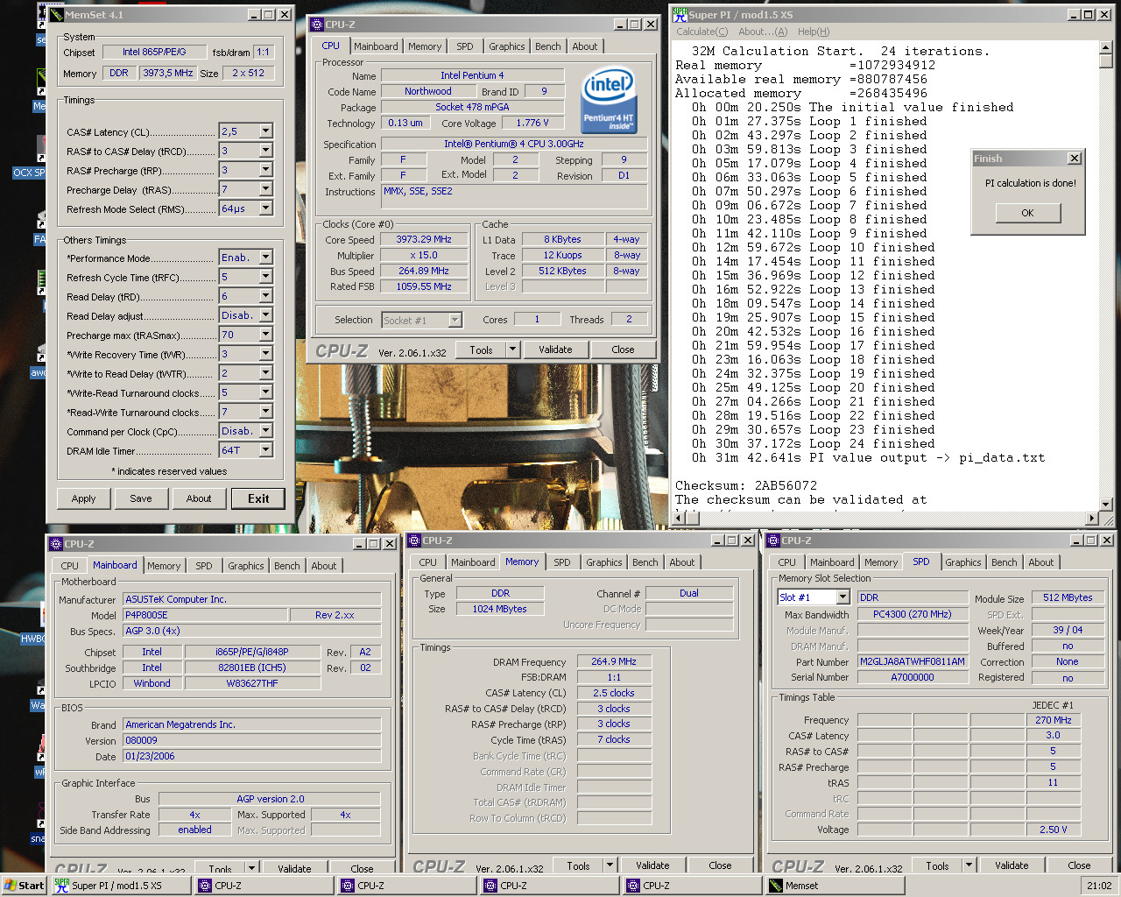The width and height of the screenshot is (1121, 897).
Task: Open the Write Recovery Time (tWR) dropdown
Action: [265, 354]
